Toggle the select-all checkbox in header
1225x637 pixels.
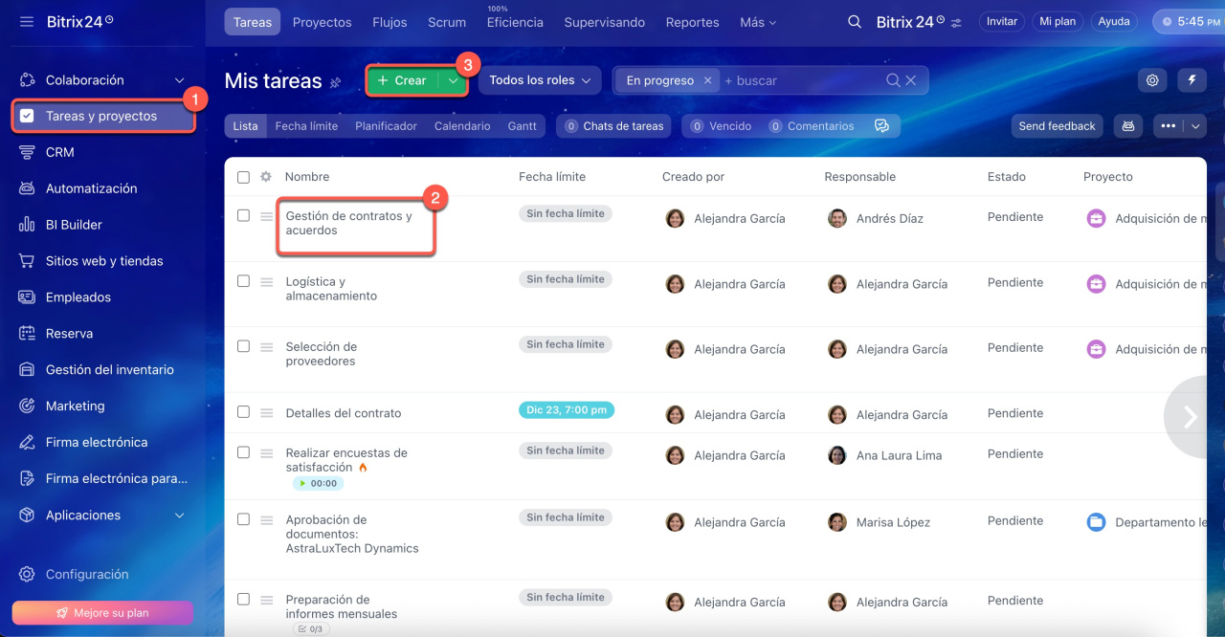tap(243, 177)
